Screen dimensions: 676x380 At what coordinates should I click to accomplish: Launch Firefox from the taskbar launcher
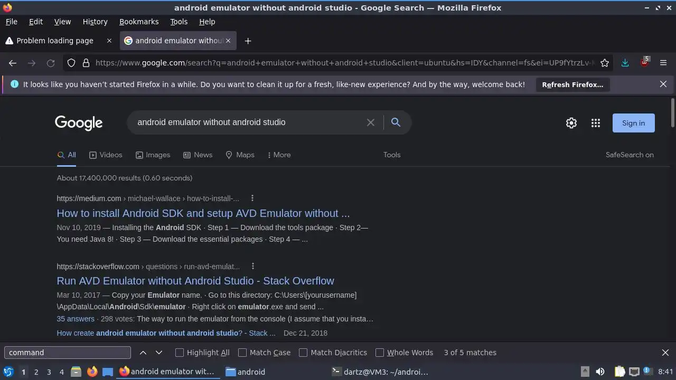(92, 372)
